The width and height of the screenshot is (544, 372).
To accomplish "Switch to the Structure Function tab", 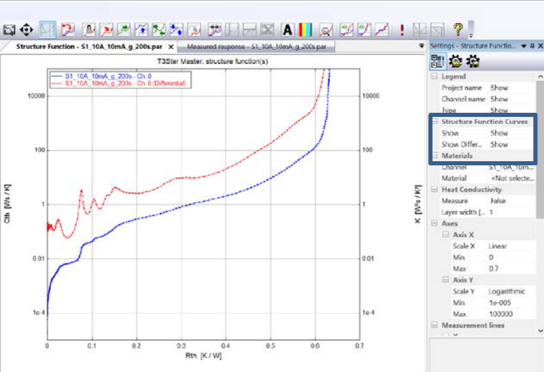I will 89,46.
